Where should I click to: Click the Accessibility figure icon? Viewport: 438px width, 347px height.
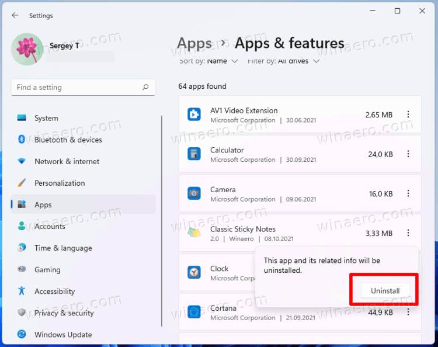22,291
